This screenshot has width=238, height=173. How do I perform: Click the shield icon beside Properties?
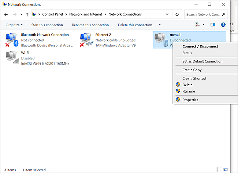click(x=178, y=99)
